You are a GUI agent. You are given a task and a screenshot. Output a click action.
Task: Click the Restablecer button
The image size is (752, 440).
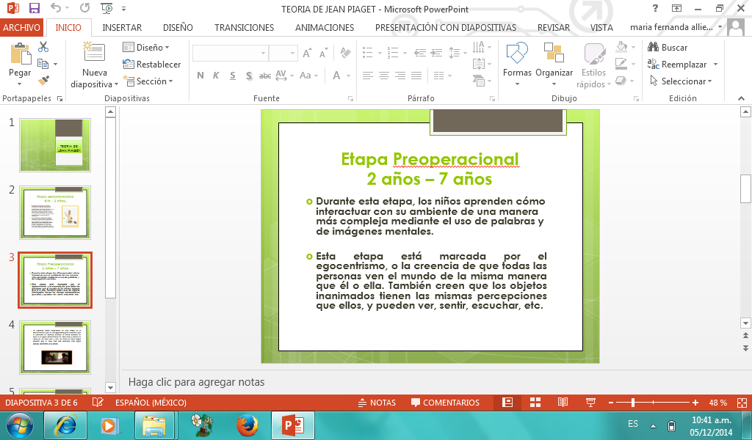click(x=152, y=65)
